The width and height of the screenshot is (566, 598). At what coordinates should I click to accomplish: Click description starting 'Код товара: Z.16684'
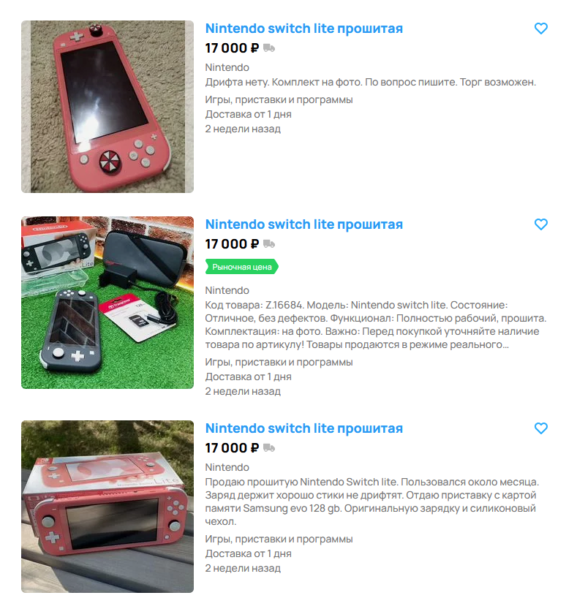pos(376,325)
